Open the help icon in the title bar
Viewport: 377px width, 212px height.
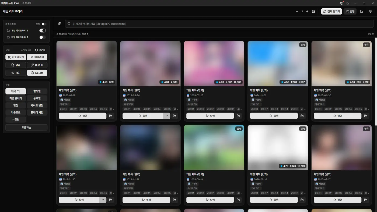(x=342, y=3)
